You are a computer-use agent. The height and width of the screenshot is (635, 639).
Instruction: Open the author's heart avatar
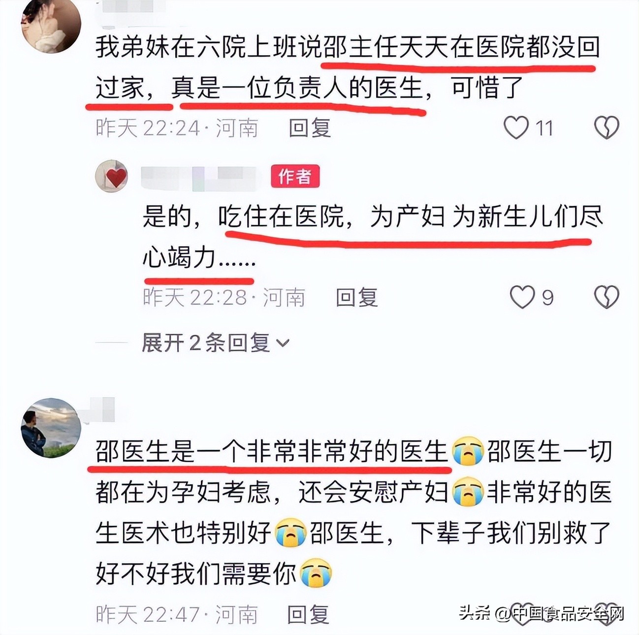[x=112, y=176]
